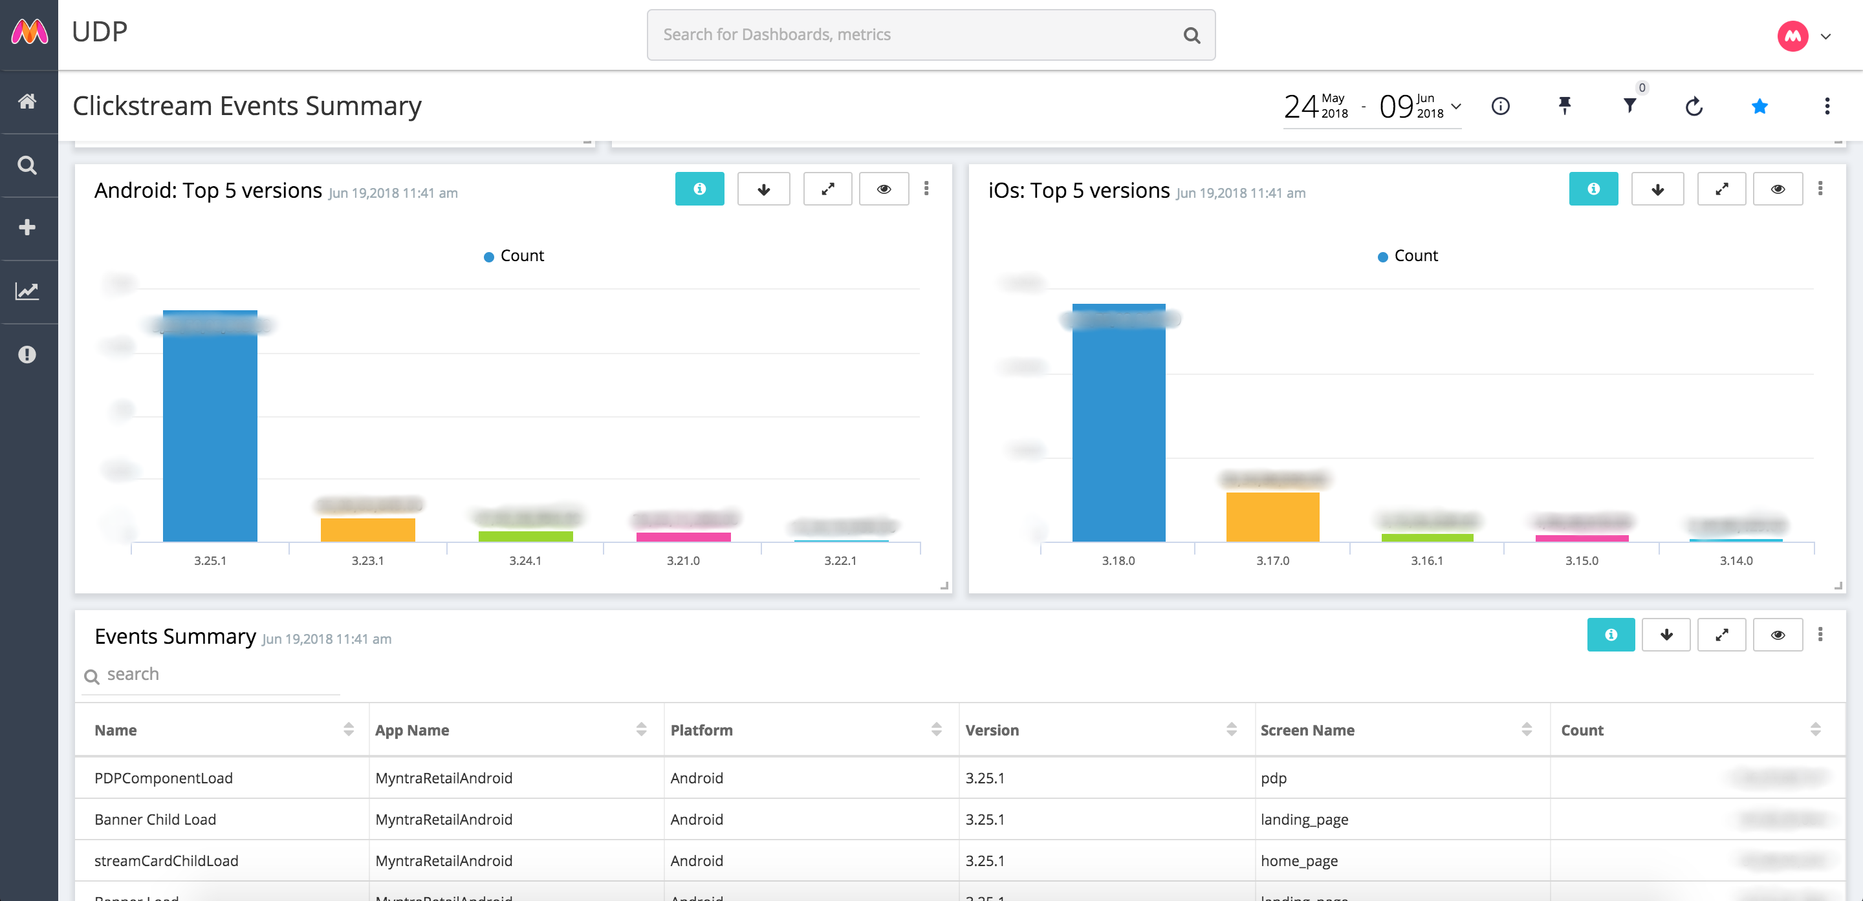1863x901 pixels.
Task: Click the blue 3.18.0 bar in iOs chart
Action: 1118,423
